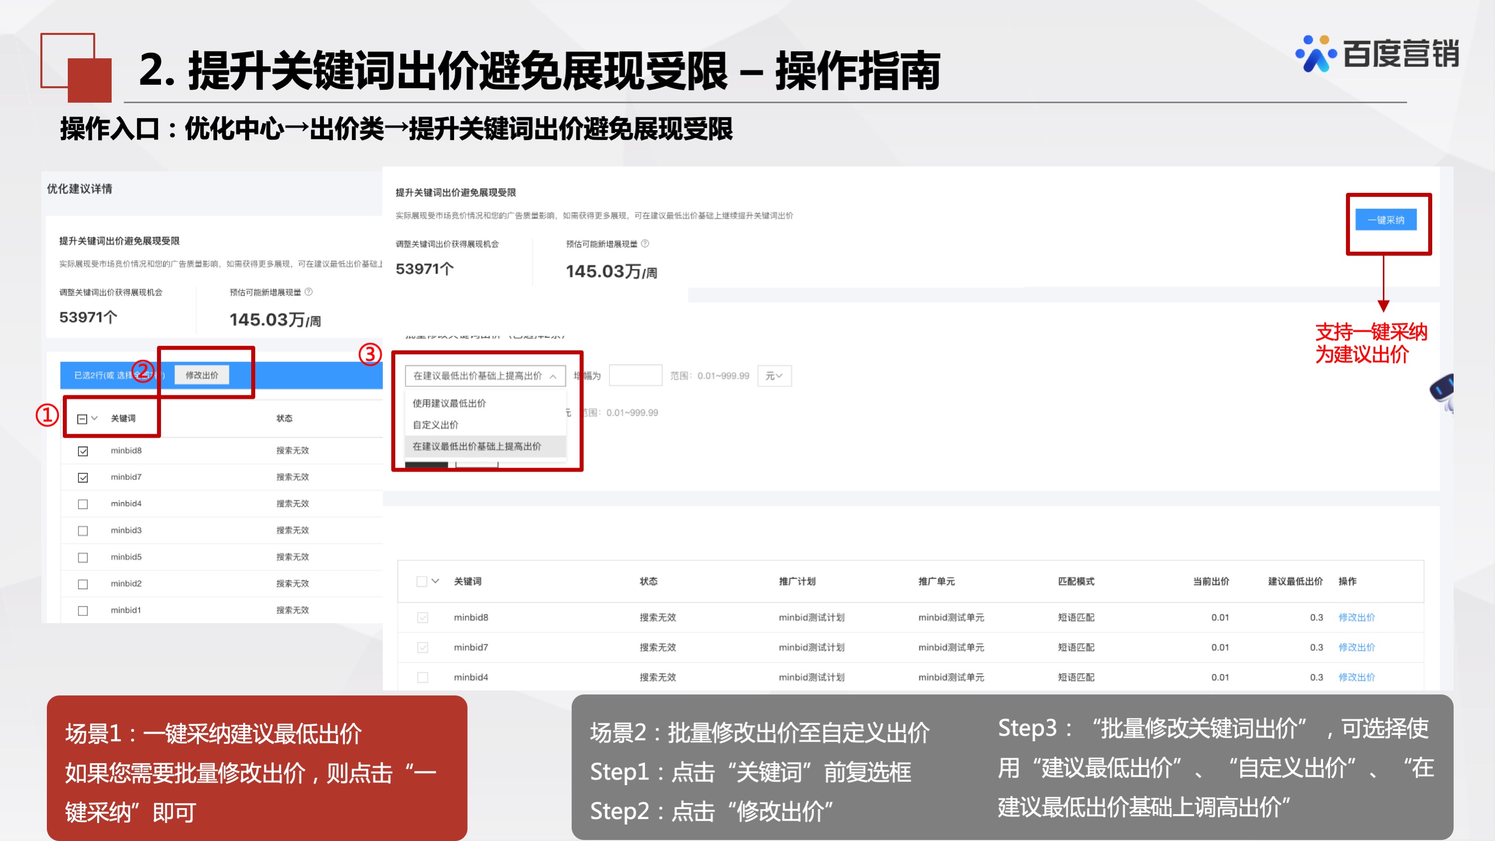The height and width of the screenshot is (841, 1495).
Task: Select the 使用建议最低出价 option
Action: 450,403
